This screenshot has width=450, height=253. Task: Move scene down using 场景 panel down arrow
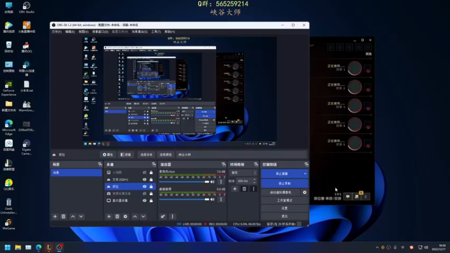[x=81, y=216]
